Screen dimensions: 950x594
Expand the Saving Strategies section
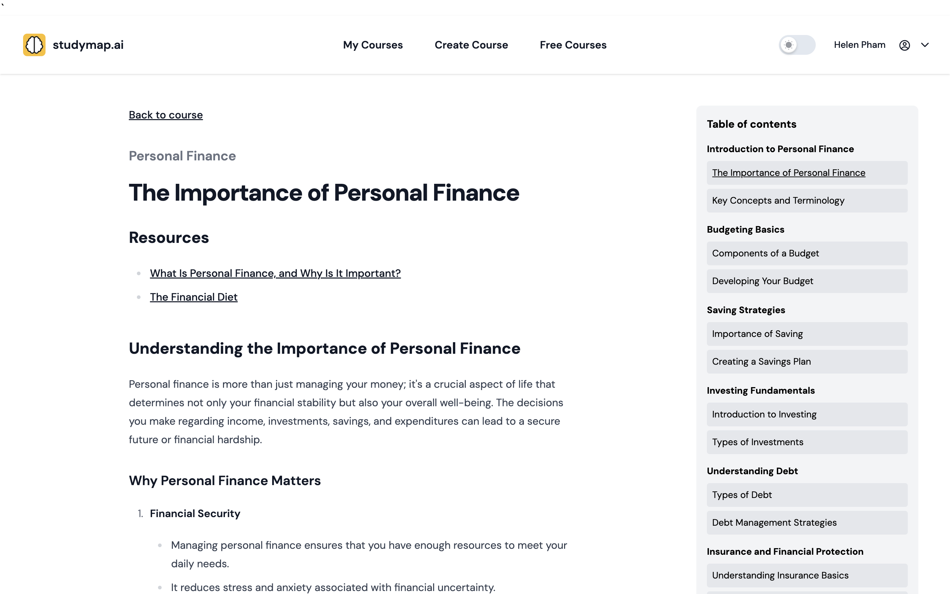tap(746, 310)
